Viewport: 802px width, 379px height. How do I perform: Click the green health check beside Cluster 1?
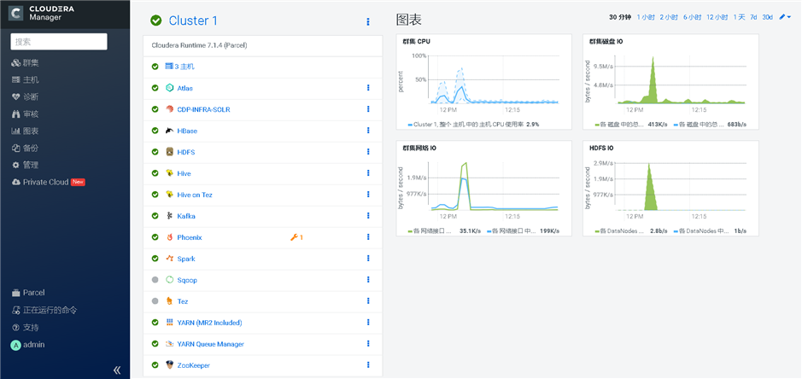pos(156,20)
